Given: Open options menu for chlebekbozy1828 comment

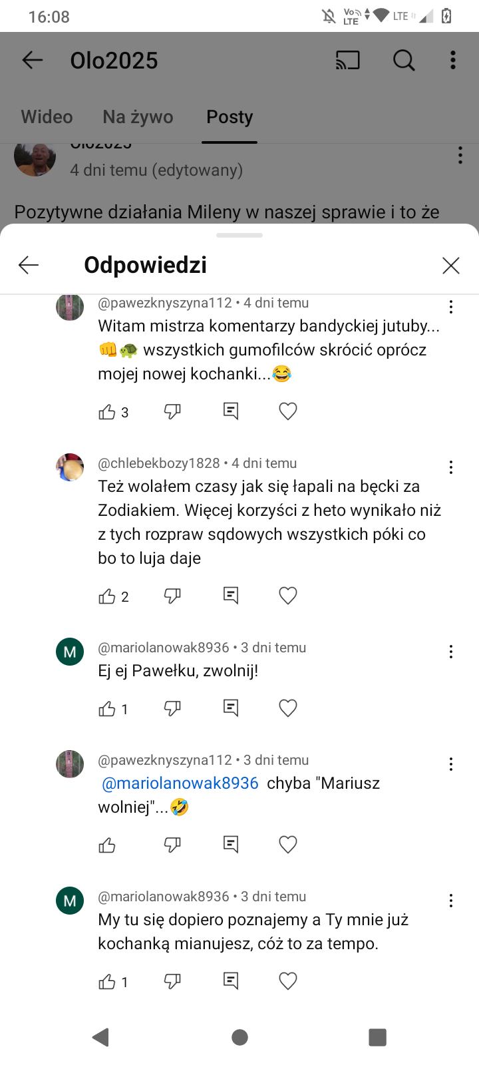Looking at the screenshot, I should 451,467.
